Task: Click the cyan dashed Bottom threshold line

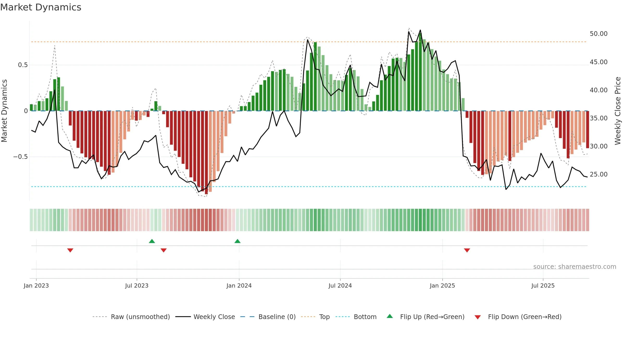Action: 309,187
